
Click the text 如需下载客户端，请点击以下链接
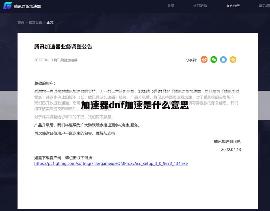click(64, 158)
